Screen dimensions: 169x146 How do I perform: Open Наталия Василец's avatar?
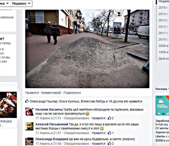[29, 112]
